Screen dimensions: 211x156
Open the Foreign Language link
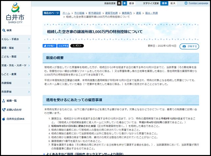tap(198, 3)
